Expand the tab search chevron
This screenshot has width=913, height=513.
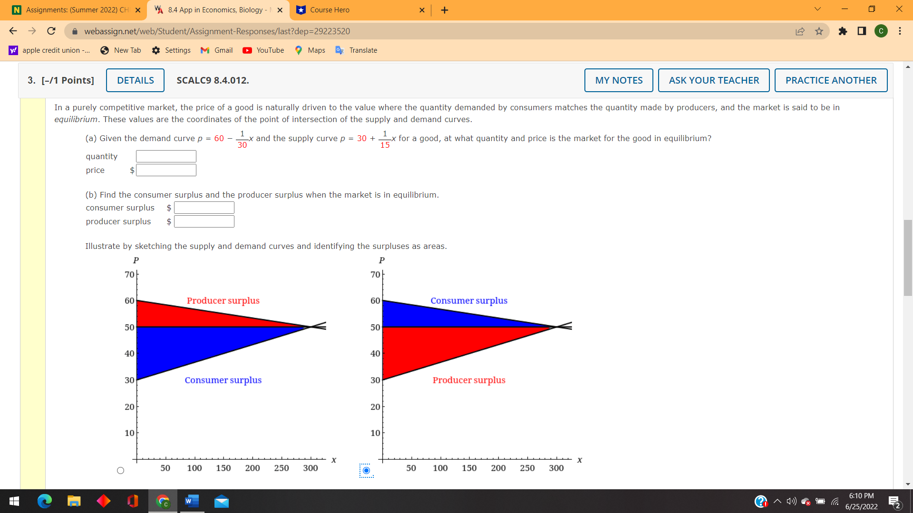click(x=817, y=9)
